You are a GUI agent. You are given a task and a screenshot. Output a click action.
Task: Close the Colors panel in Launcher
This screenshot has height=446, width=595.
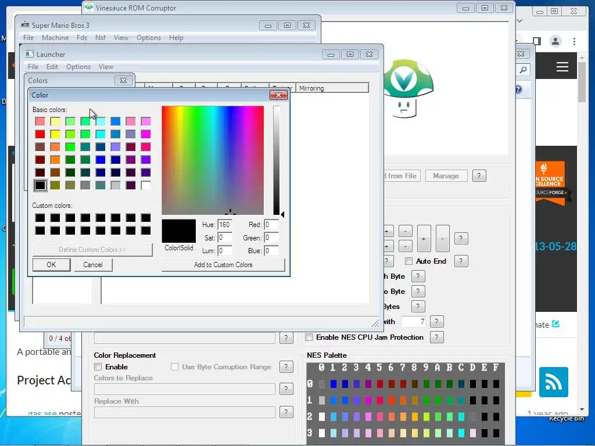click(x=123, y=80)
